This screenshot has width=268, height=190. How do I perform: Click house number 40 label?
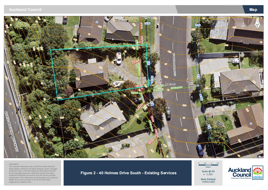click(100, 72)
